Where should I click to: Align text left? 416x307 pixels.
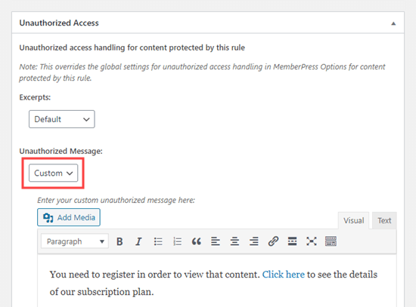[216, 241]
